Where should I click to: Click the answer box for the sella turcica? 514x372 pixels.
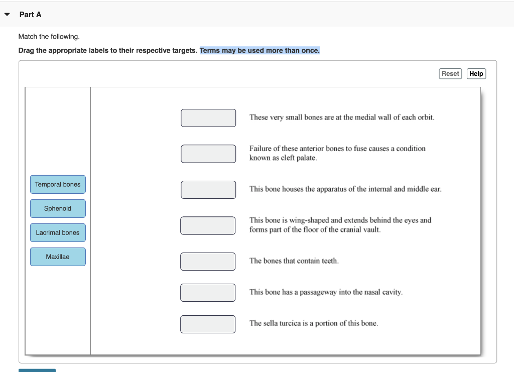(x=208, y=324)
